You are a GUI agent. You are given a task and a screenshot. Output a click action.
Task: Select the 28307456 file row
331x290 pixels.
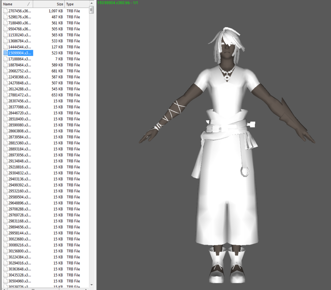click(19, 101)
